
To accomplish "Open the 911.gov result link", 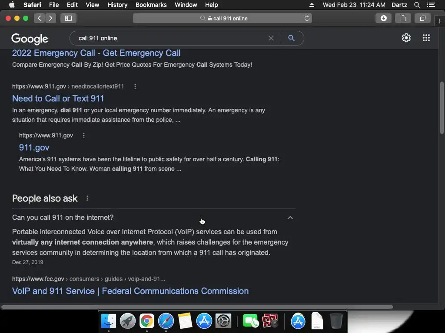I will coord(34,147).
